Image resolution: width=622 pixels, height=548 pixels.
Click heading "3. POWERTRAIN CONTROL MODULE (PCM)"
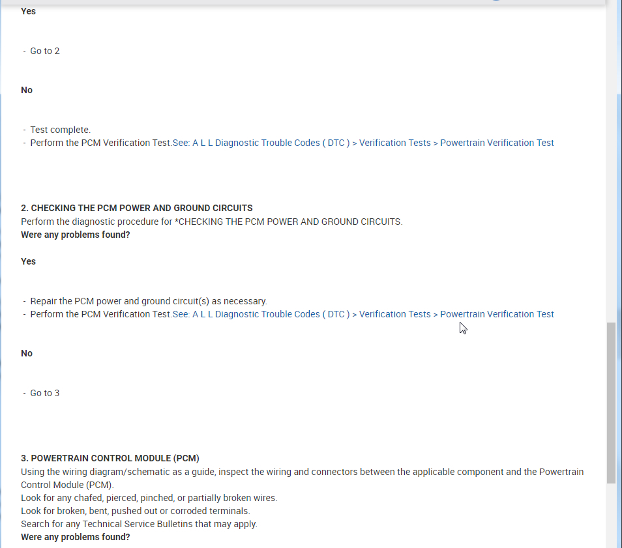(x=110, y=458)
